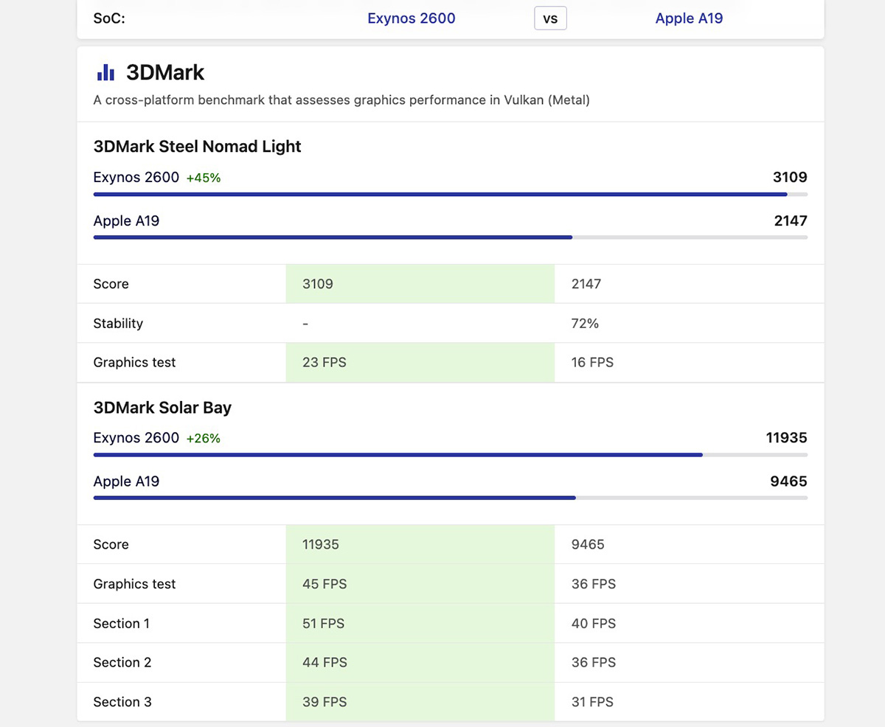The width and height of the screenshot is (885, 727).
Task: Click the 23 FPS graphics test cell
Action: [x=420, y=363]
